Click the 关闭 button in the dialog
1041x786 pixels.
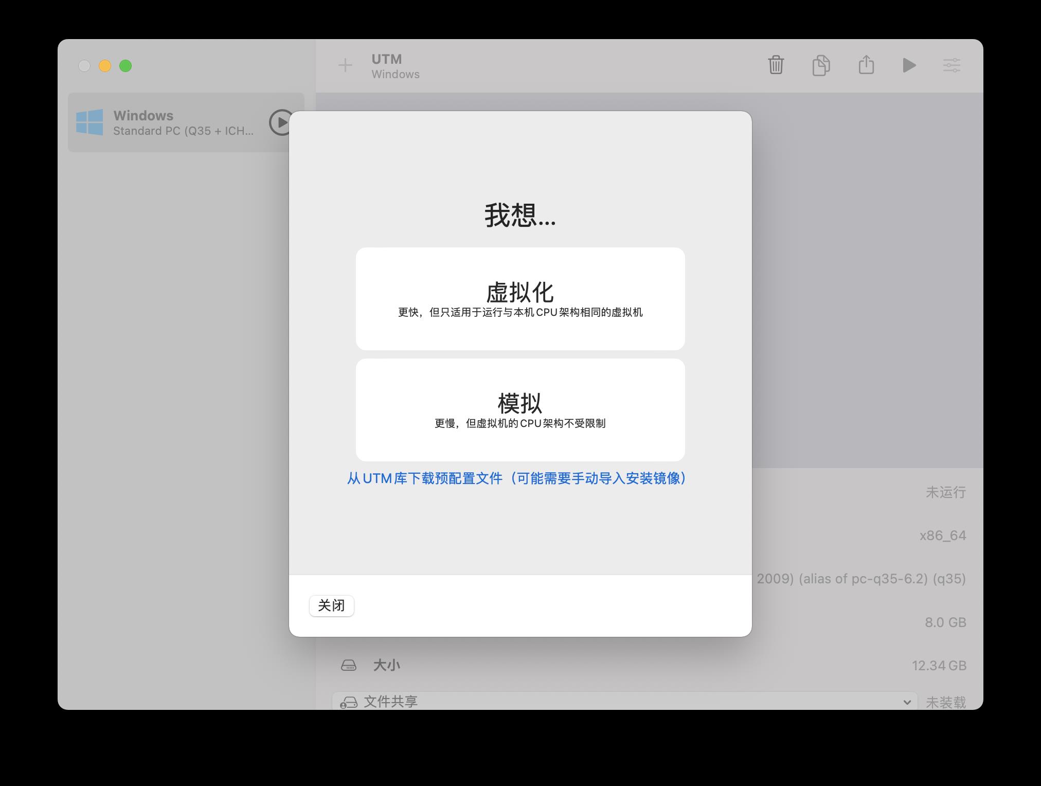[331, 605]
